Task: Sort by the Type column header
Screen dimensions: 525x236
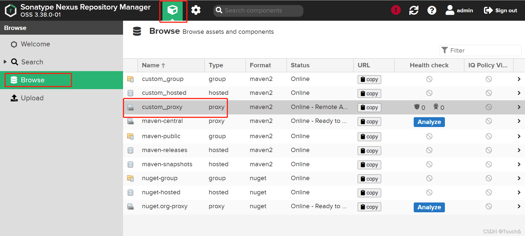Action: coord(225,65)
